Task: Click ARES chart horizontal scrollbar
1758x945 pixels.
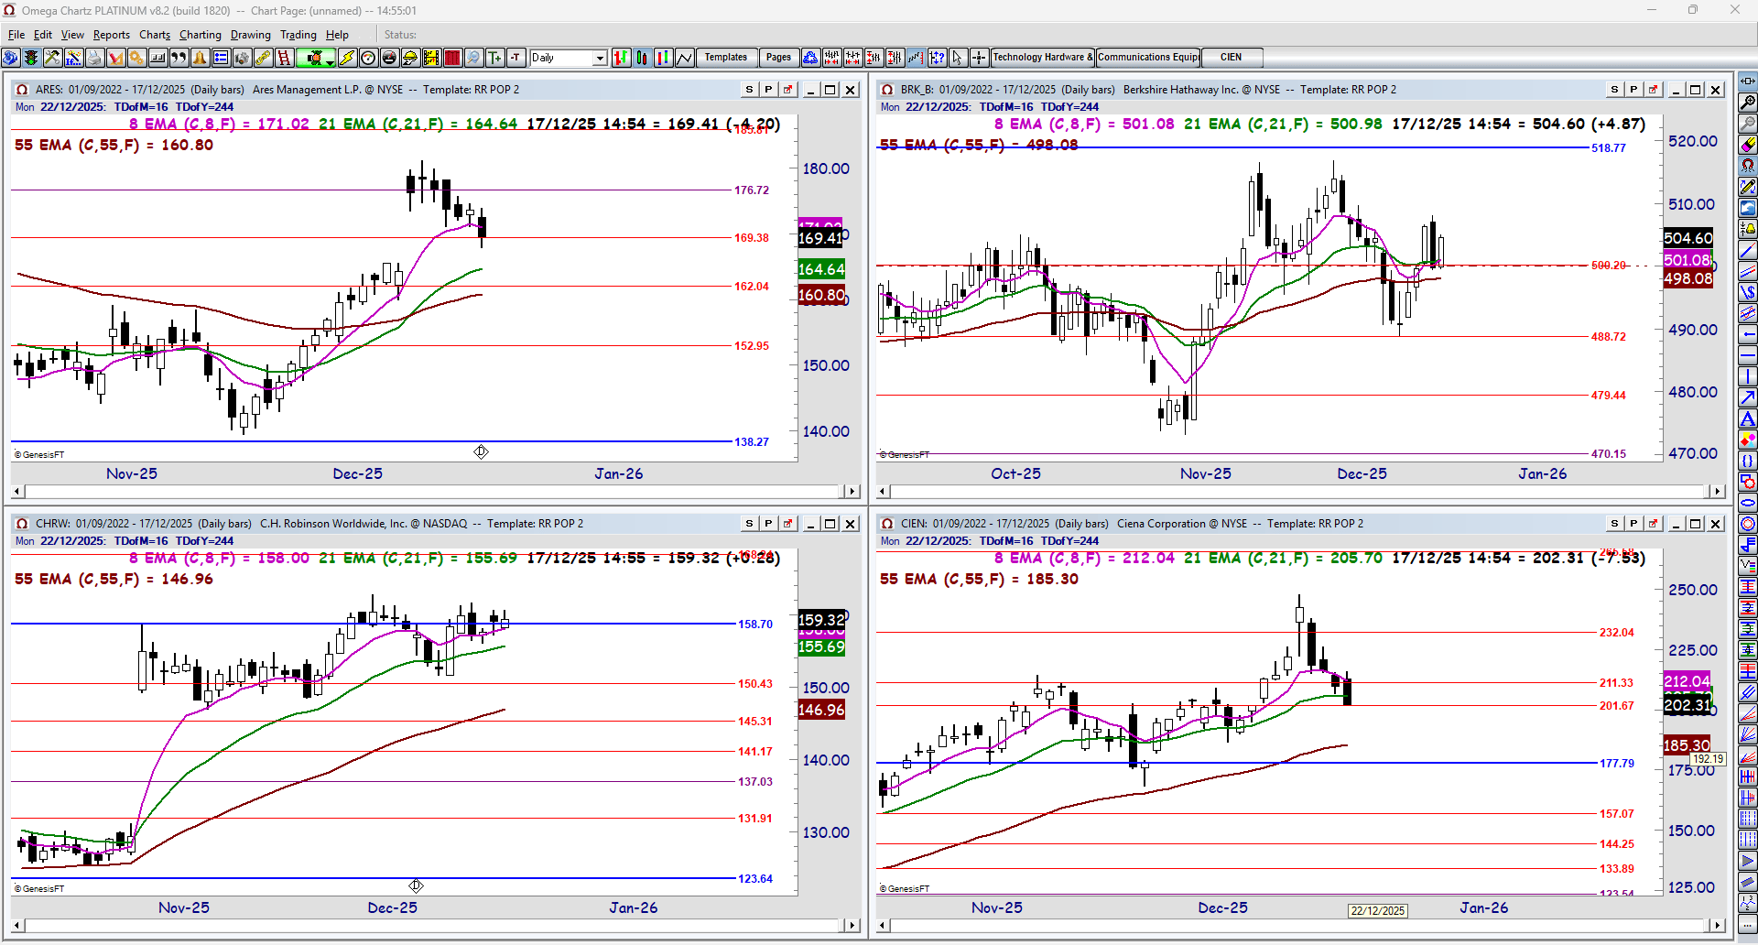Action: pyautogui.click(x=436, y=492)
